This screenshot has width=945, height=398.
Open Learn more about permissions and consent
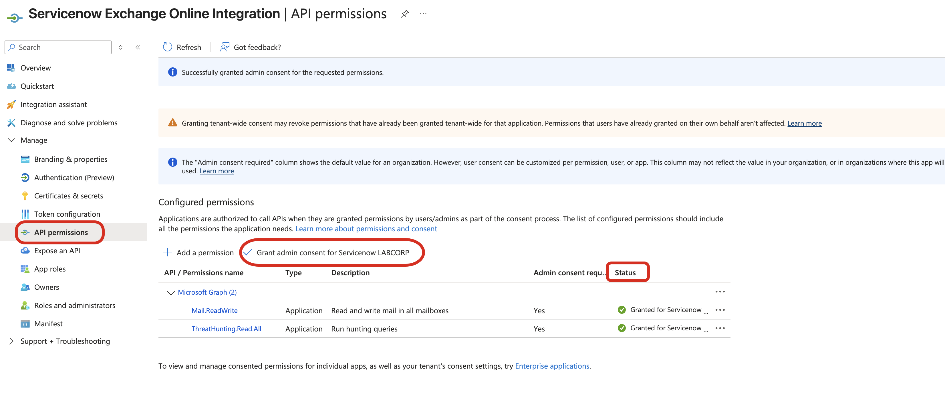(x=366, y=229)
